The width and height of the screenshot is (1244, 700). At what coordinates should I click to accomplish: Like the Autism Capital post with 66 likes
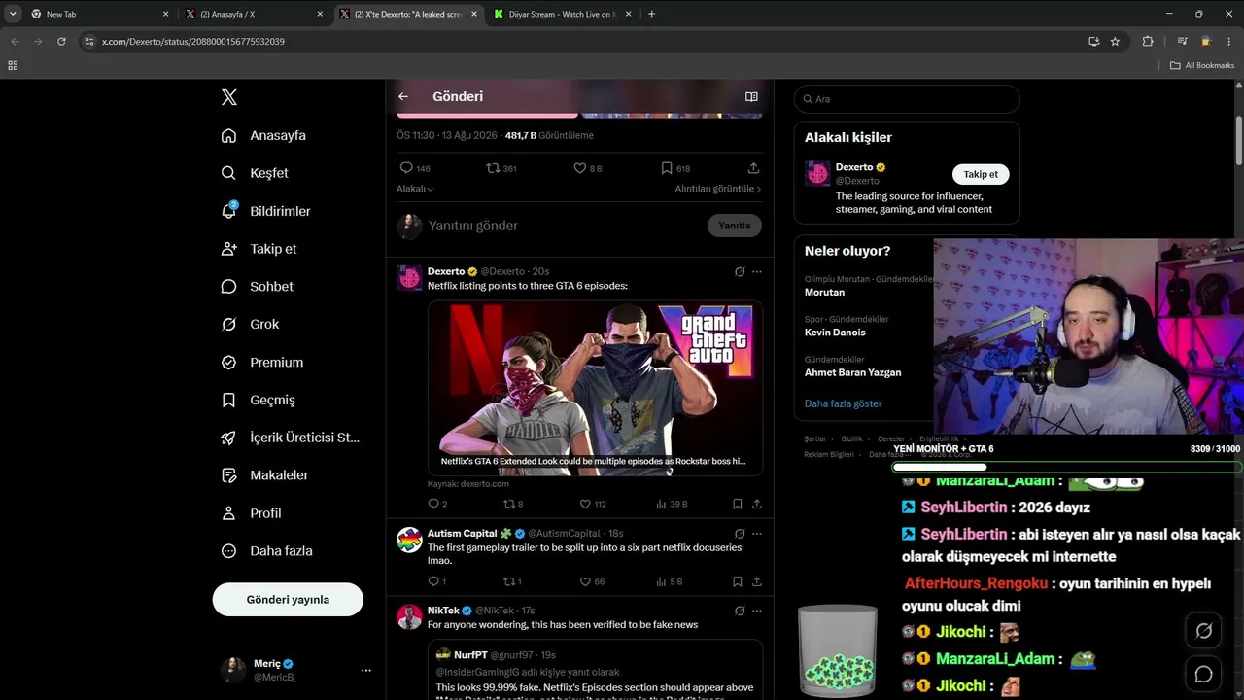(x=592, y=581)
